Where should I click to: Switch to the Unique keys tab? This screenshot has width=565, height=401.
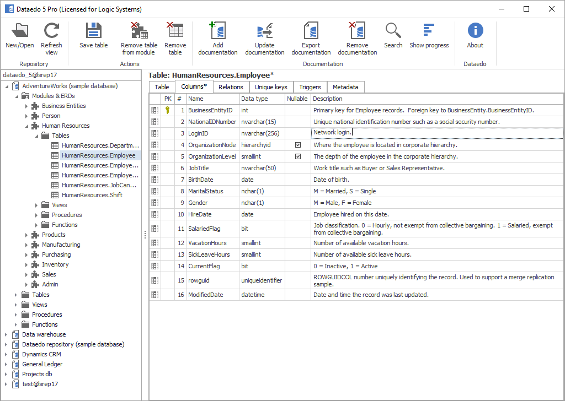pos(271,87)
